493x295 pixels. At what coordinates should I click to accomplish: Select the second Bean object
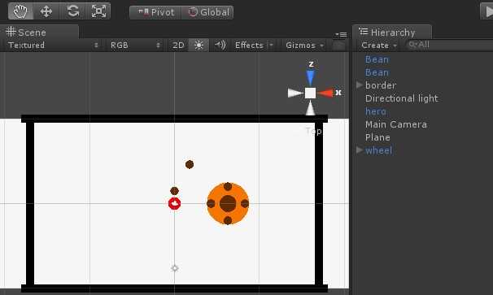point(377,72)
